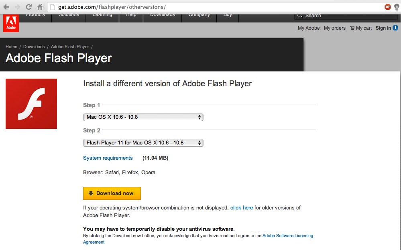The height and width of the screenshot is (250, 401).
Task: Open the System requirements link
Action: pyautogui.click(x=108, y=158)
